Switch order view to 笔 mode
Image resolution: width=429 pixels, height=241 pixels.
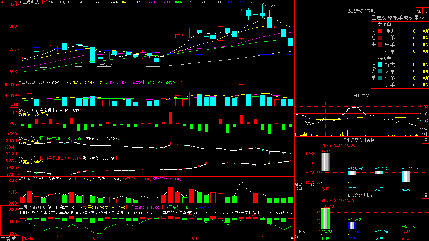(426, 11)
